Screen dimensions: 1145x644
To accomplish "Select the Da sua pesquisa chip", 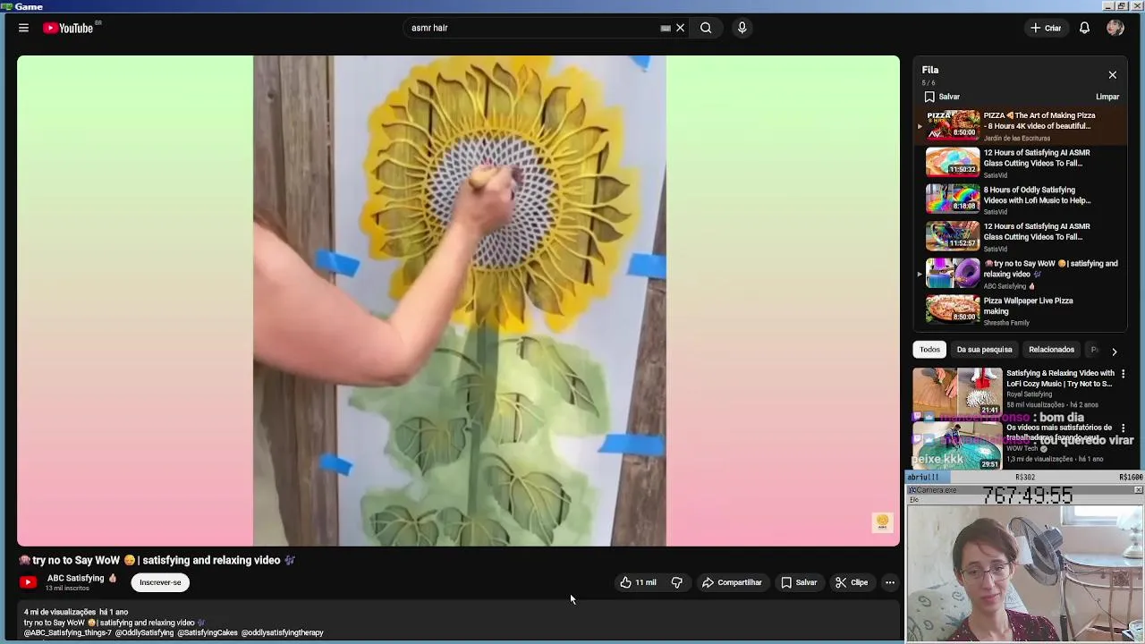I will [x=984, y=350].
